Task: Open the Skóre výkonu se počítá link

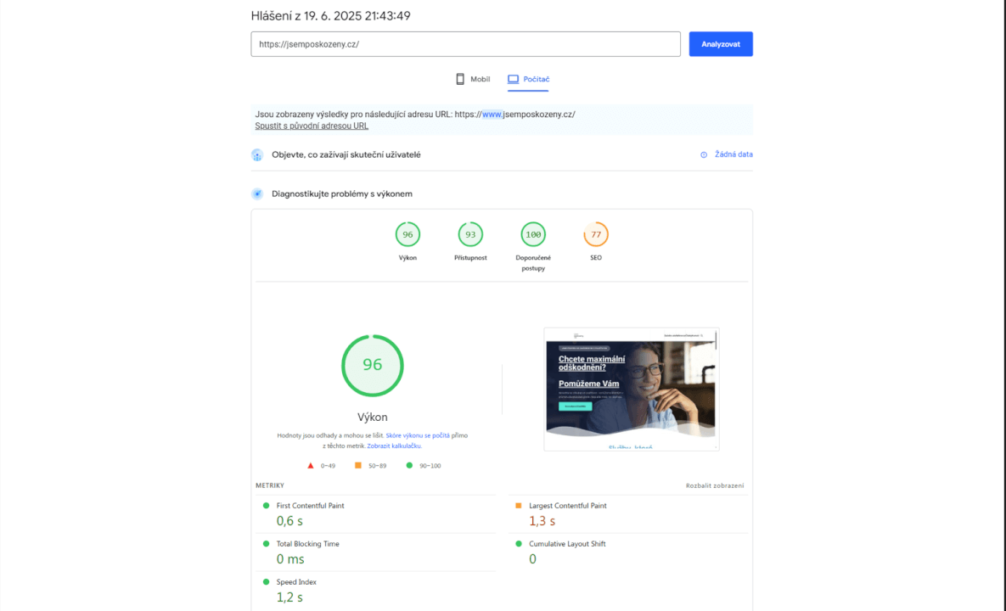Action: 418,435
